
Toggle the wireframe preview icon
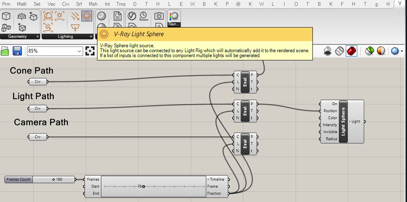(x=340, y=51)
